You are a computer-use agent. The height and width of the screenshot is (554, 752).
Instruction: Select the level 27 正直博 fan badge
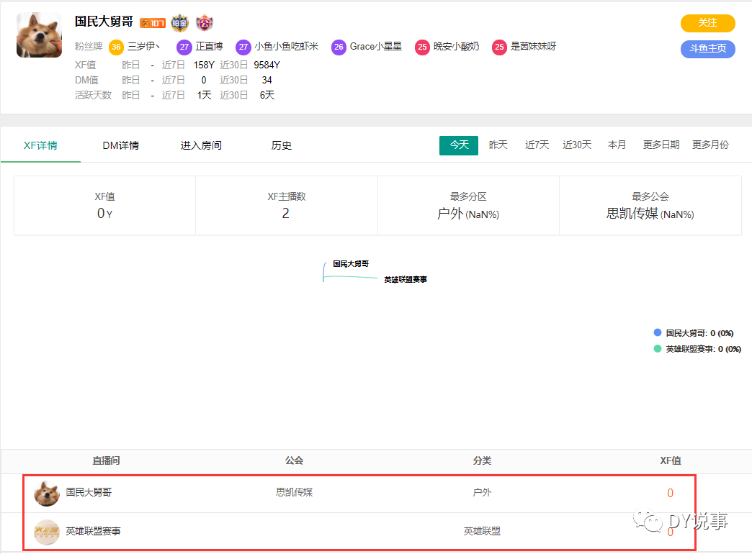[200, 47]
